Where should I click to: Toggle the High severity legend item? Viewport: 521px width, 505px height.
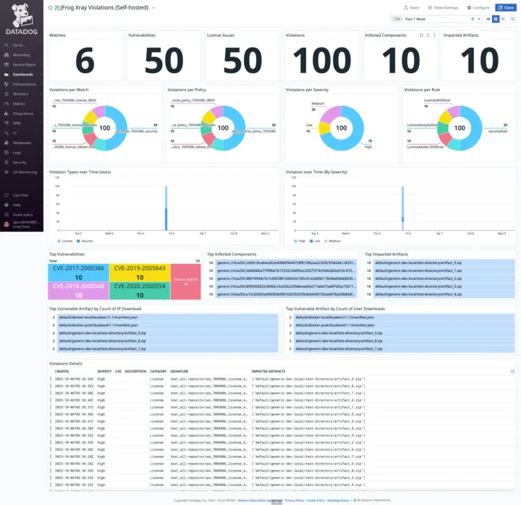[x=300, y=241]
